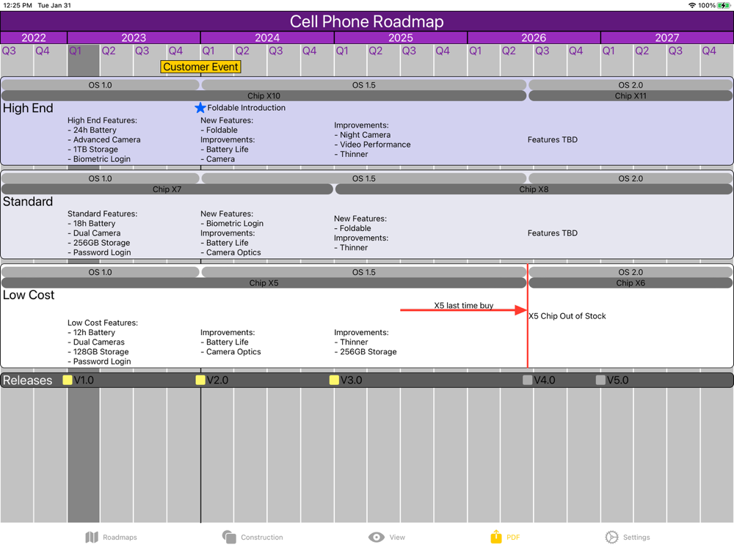Select the 12h Battery feature line
This screenshot has height=550, width=734.
tap(91, 332)
